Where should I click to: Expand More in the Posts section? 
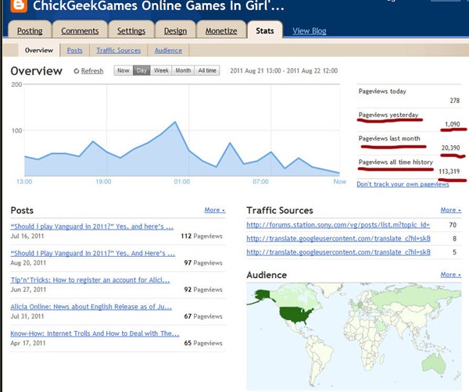pyautogui.click(x=214, y=210)
